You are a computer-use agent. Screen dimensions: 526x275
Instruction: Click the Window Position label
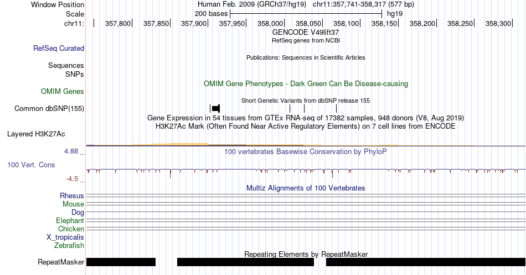[x=58, y=4]
